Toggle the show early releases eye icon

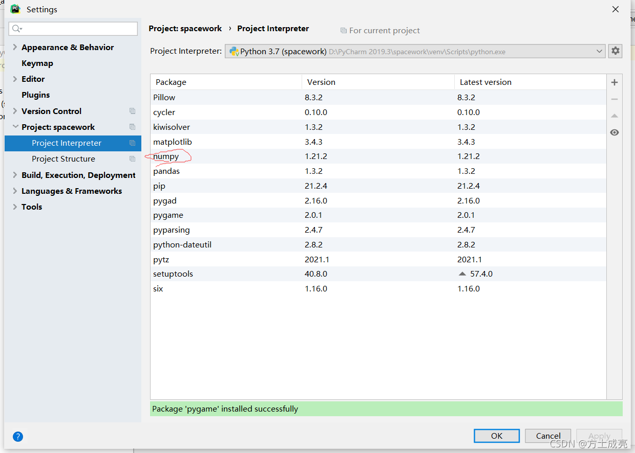(615, 132)
